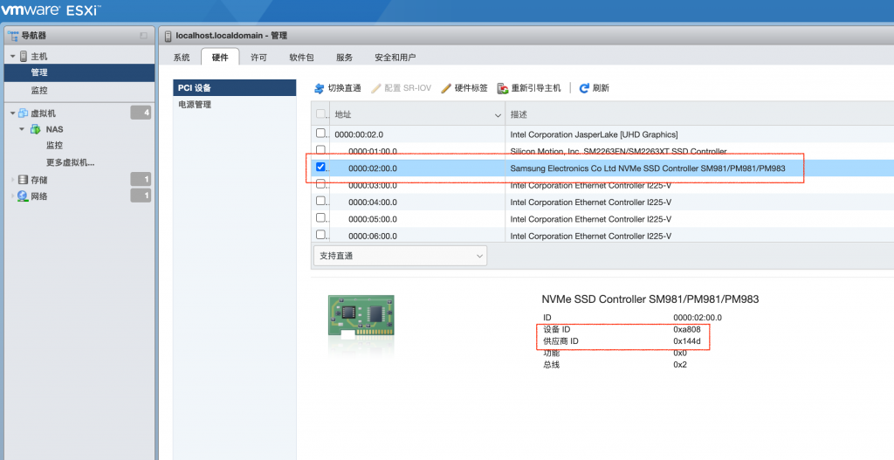Click the Toggle passthrough button label
The width and height of the screenshot is (894, 460).
[344, 88]
